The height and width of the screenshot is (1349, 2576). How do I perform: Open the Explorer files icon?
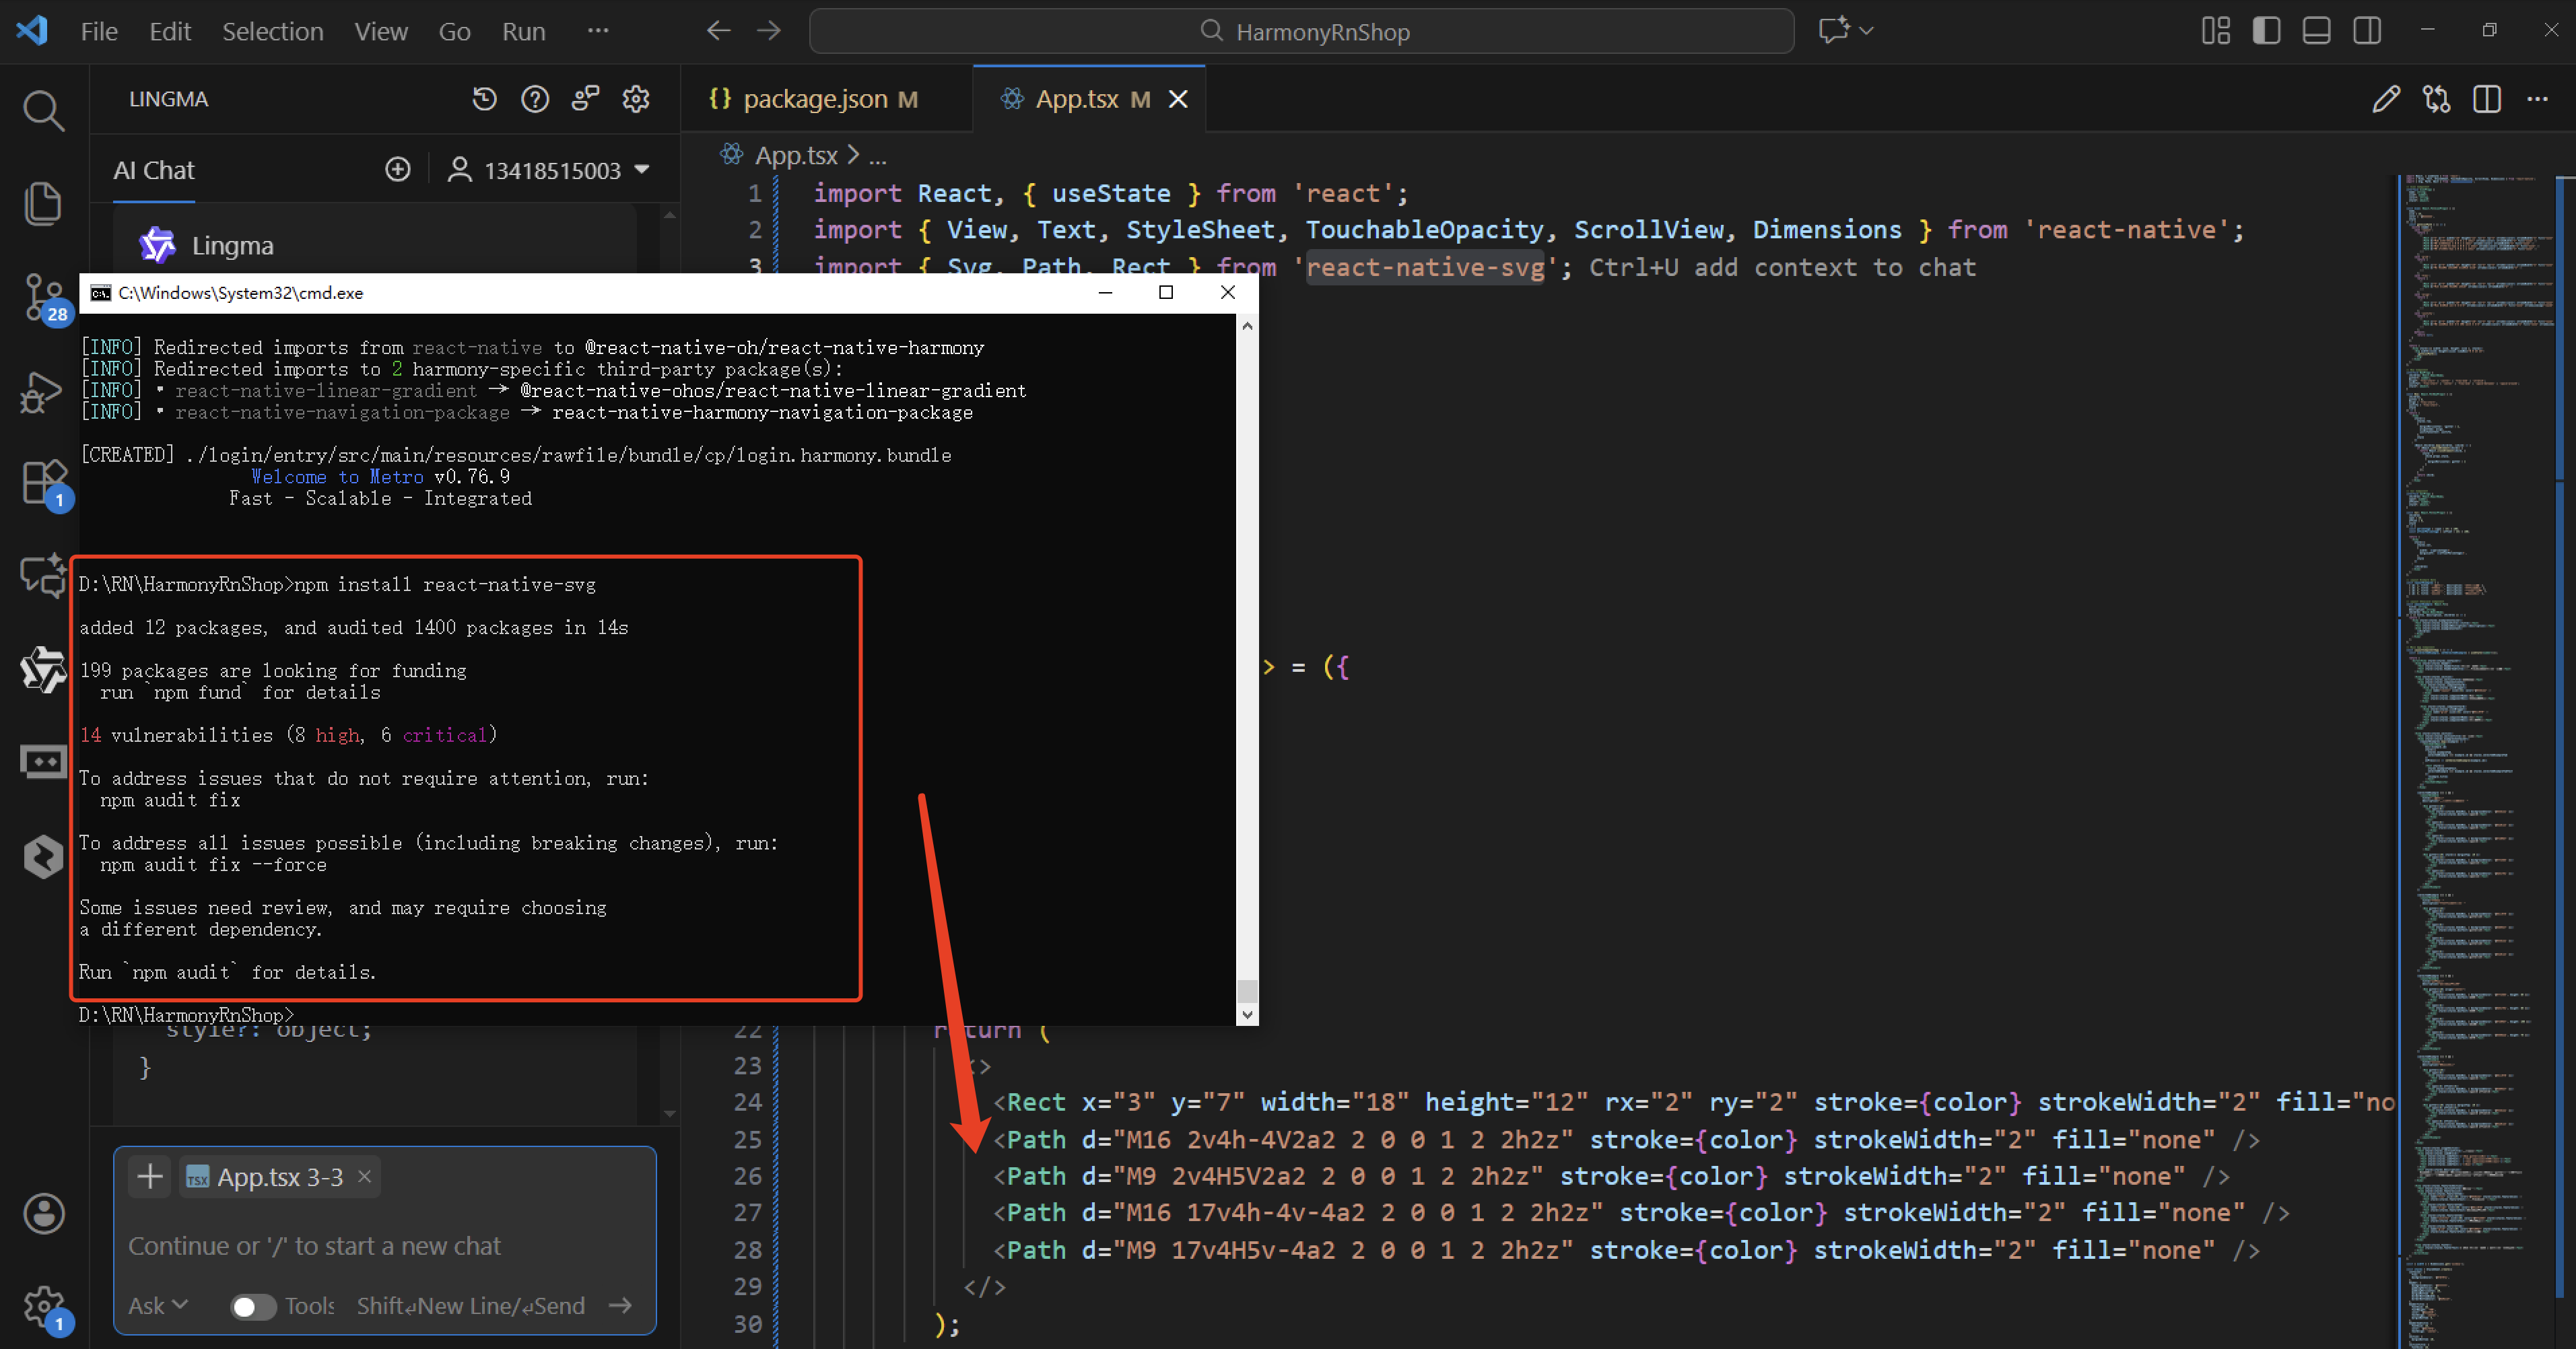(43, 203)
